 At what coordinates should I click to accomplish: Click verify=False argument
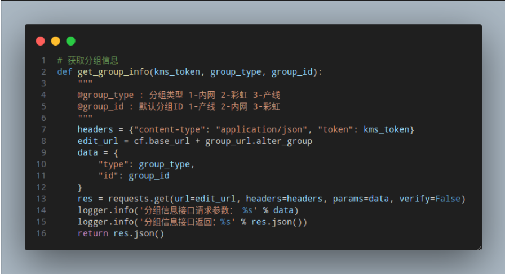click(430, 199)
